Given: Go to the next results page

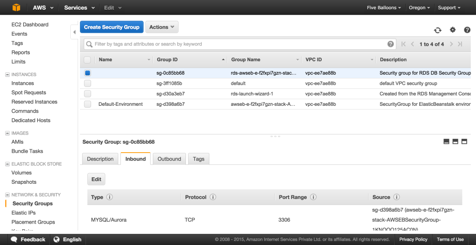Looking at the screenshot, I should [x=451, y=44].
